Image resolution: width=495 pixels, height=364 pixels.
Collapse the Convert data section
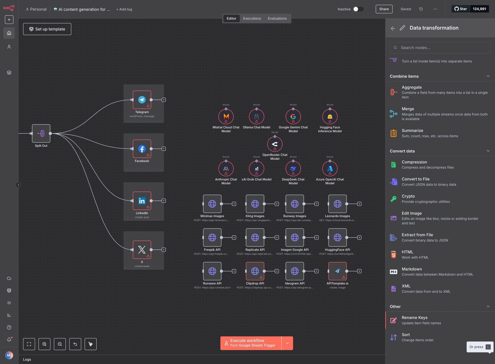point(488,151)
